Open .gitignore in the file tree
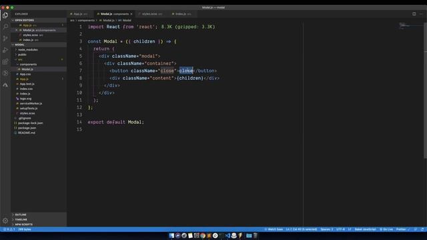Image resolution: width=427 pixels, height=240 pixels. (x=39, y=118)
